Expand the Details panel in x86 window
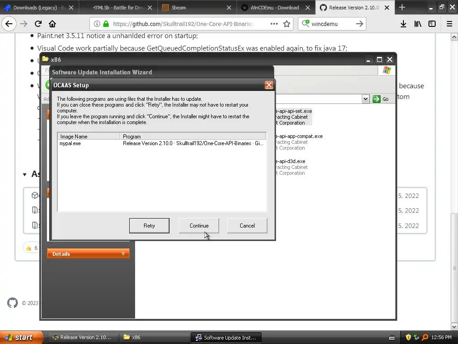 click(x=88, y=254)
